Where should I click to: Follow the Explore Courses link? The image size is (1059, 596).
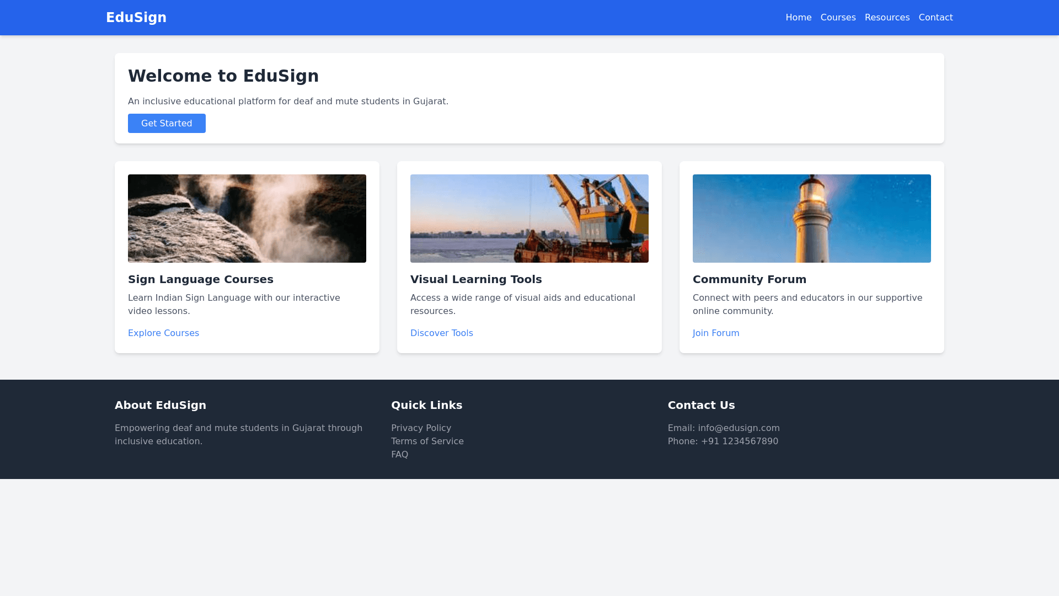point(163,333)
